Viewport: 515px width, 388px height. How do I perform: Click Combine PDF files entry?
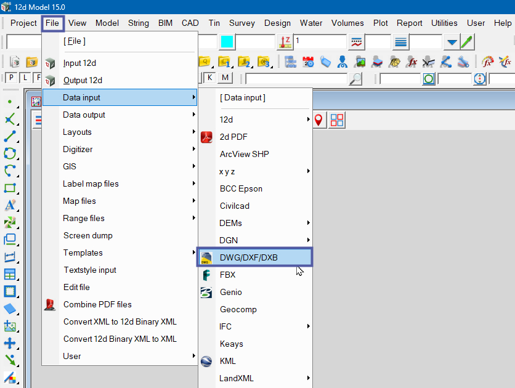point(97,304)
